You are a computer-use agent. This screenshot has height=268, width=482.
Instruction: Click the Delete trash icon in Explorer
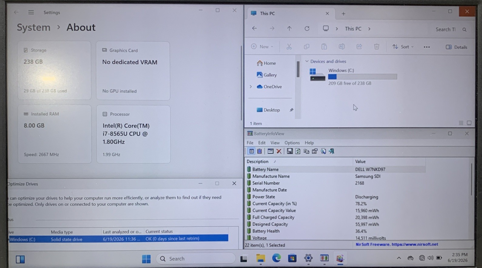[x=376, y=47]
